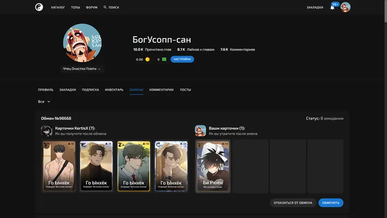The height and width of the screenshot is (218, 387).
Task: Select the yellow-bordered Го Ынхёк card
Action: tap(134, 166)
